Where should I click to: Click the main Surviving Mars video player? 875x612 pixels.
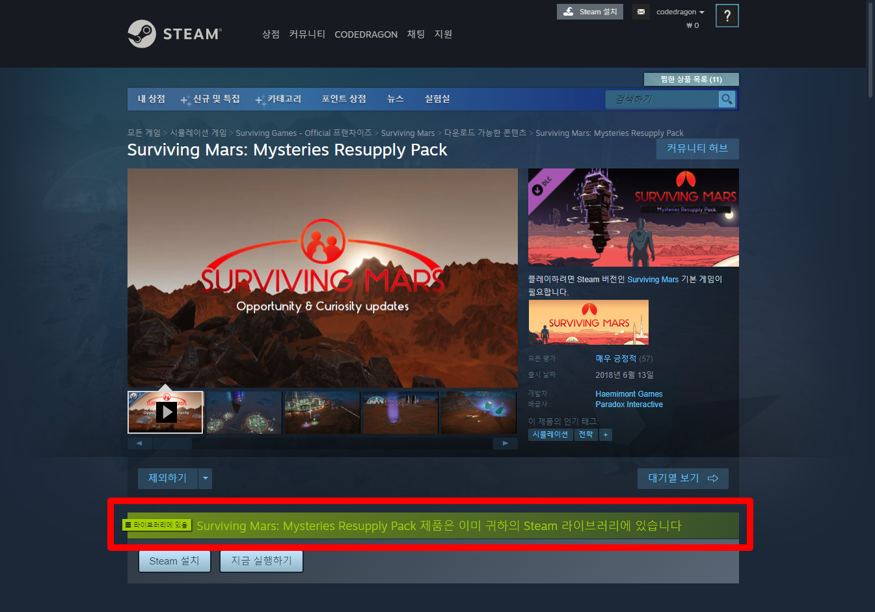pos(323,278)
